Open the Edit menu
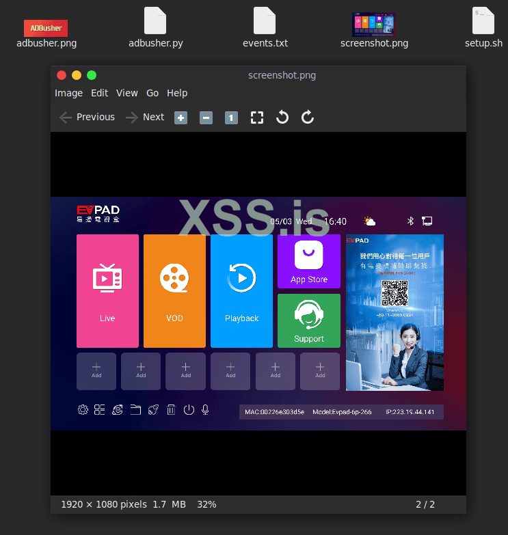The height and width of the screenshot is (535, 508). (99, 93)
